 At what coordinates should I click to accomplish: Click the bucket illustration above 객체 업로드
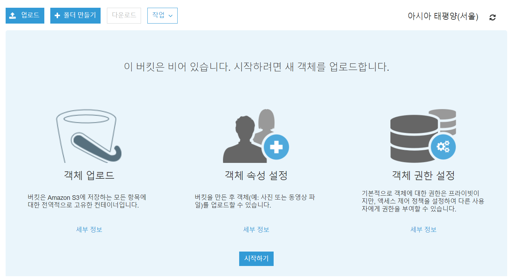tap(89, 136)
